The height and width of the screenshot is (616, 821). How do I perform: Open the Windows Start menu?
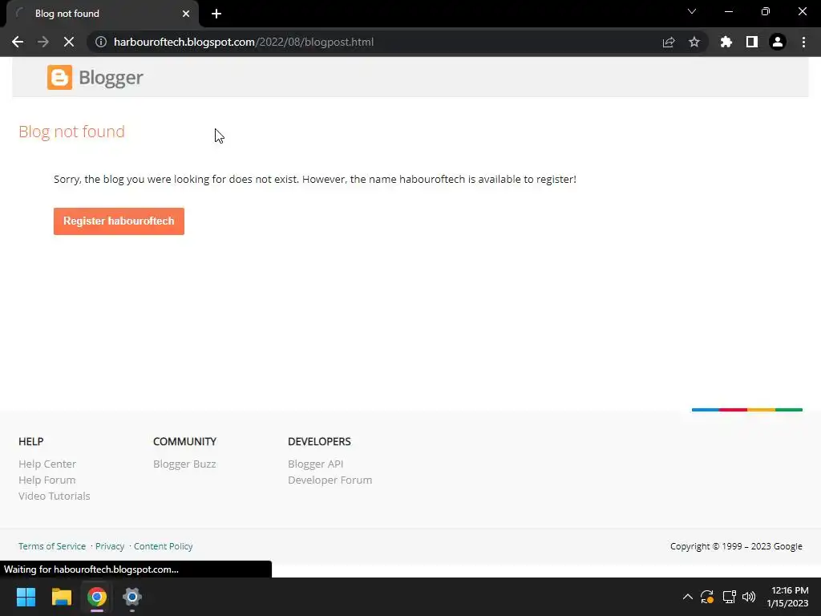[26, 597]
